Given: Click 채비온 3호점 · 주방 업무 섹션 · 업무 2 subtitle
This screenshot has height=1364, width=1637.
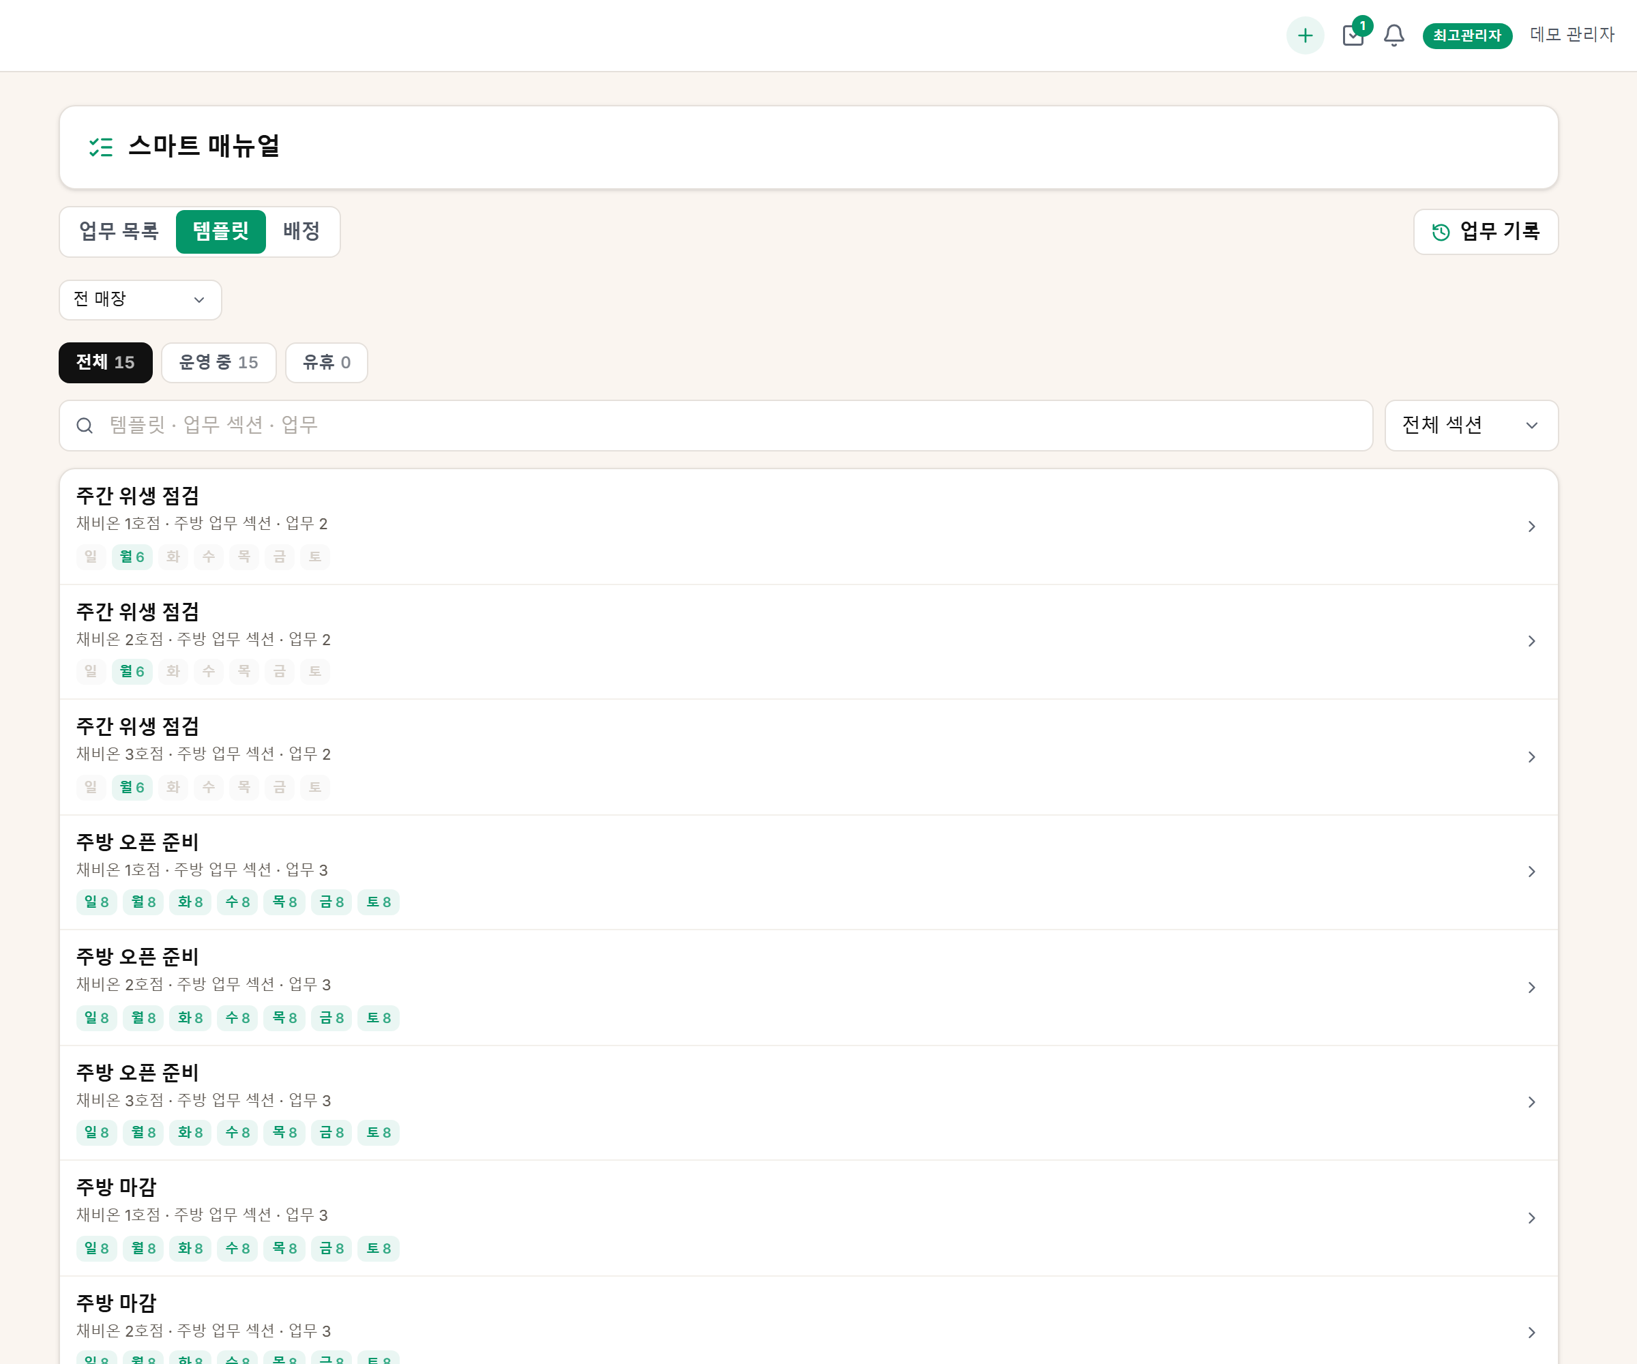Looking at the screenshot, I should [203, 754].
